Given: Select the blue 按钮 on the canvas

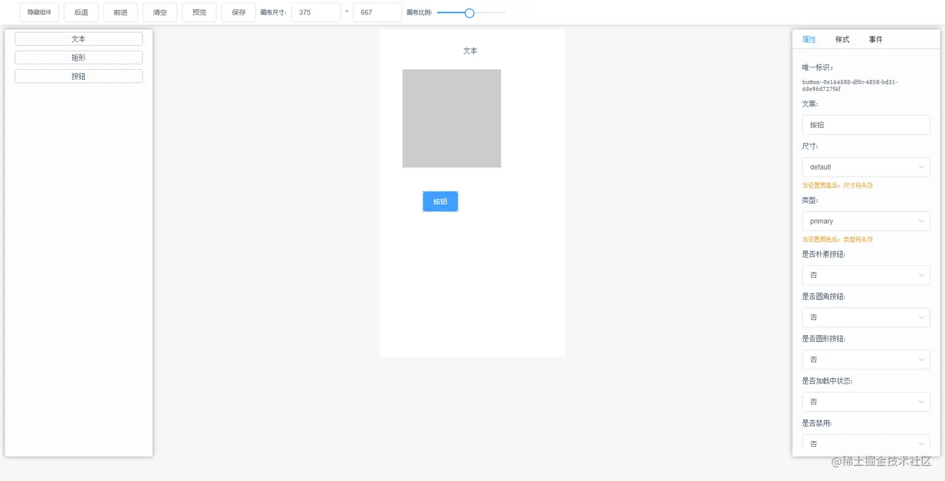Looking at the screenshot, I should (x=441, y=202).
